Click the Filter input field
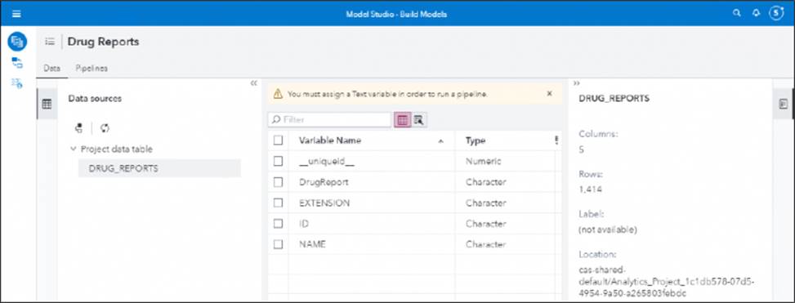Viewport: 795px width, 303px height. (x=329, y=119)
